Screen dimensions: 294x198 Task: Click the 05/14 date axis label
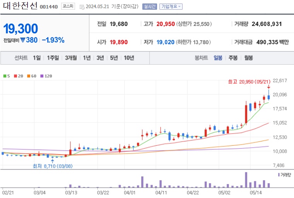[256, 193]
